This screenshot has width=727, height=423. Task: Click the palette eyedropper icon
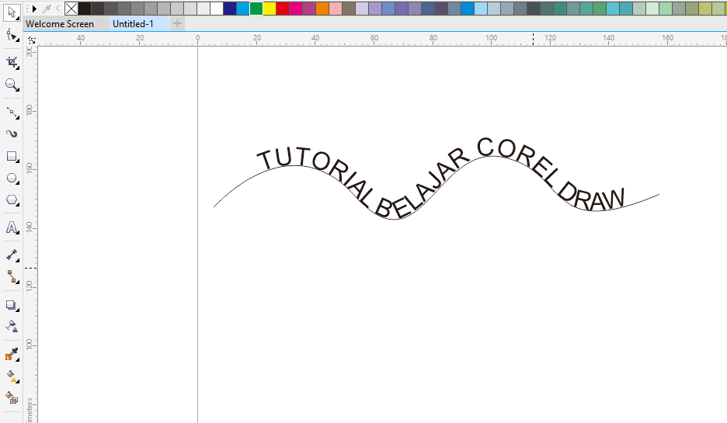click(47, 9)
